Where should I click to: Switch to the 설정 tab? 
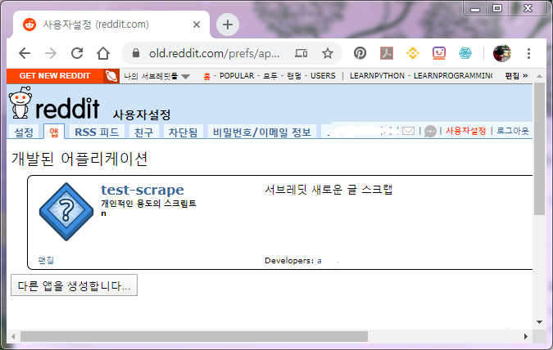click(x=24, y=132)
